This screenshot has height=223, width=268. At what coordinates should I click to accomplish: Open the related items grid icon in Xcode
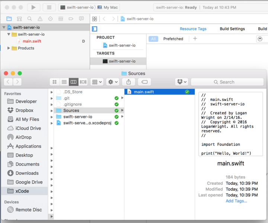point(95,19)
